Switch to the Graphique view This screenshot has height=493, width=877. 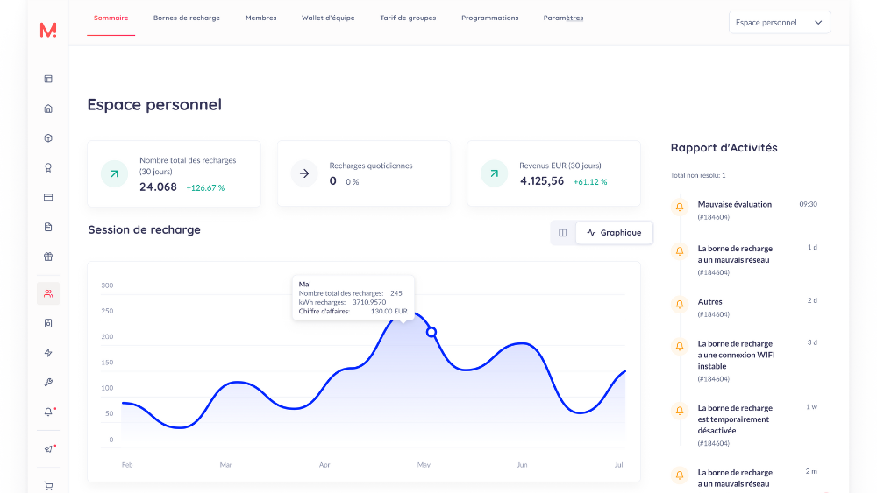[614, 233]
